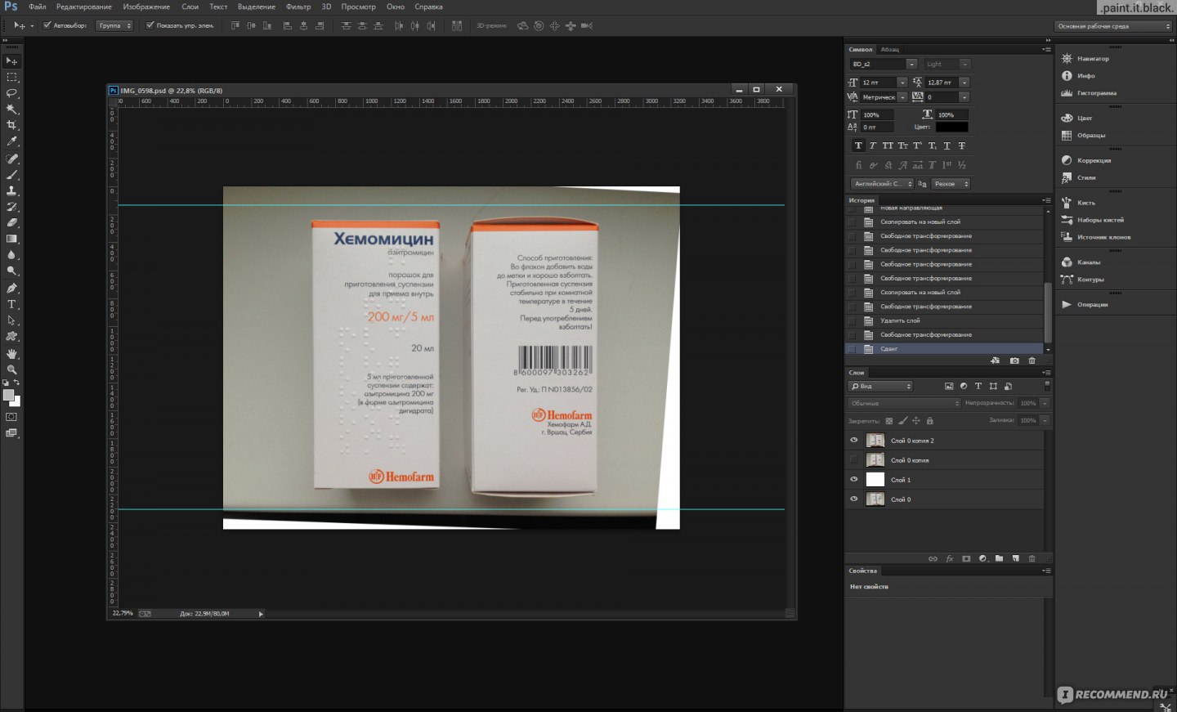Hide layer Слой 0 копия 2

(854, 441)
